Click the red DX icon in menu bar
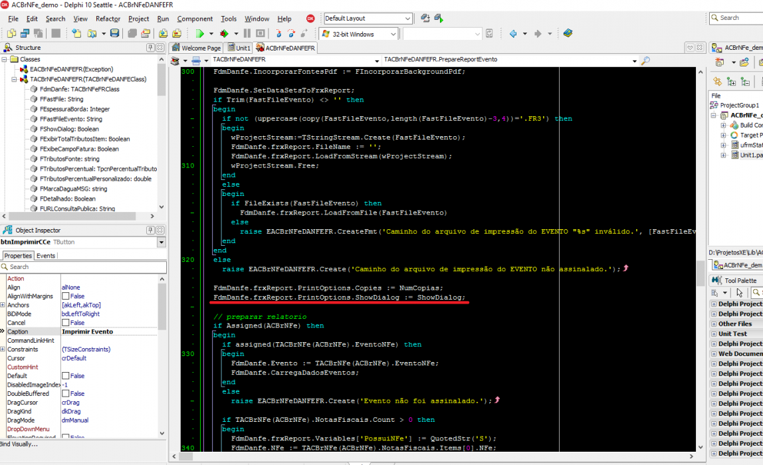Screen dimensions: 763x465 click(310, 19)
